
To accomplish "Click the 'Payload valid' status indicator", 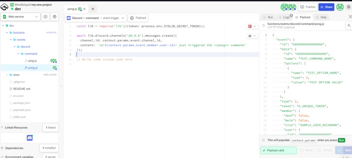I will click(x=278, y=151).
